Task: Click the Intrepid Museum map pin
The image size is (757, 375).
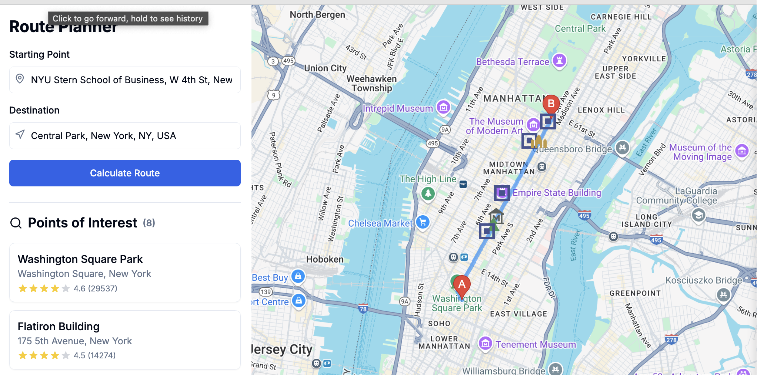Action: click(x=443, y=108)
